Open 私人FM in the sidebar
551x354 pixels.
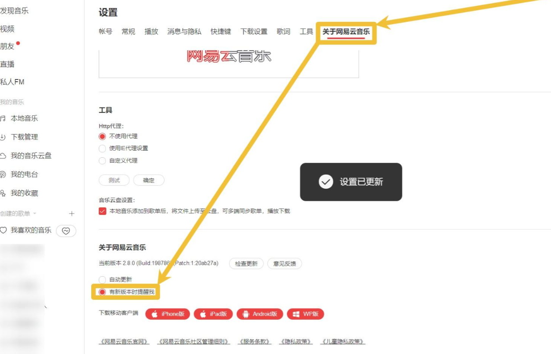point(12,82)
